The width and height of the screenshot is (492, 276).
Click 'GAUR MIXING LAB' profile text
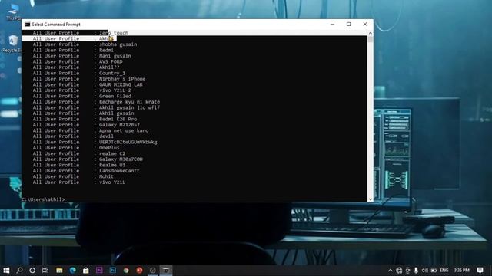click(121, 84)
